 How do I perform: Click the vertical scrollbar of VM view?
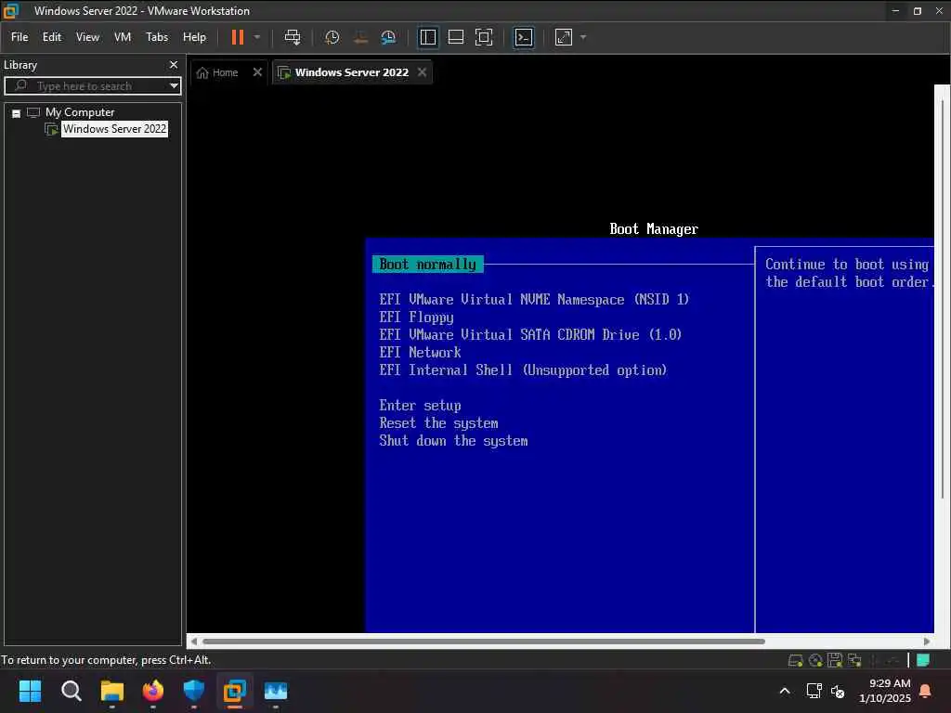[x=943, y=297]
